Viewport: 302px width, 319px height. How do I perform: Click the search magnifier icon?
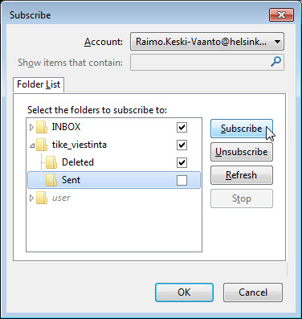point(275,62)
